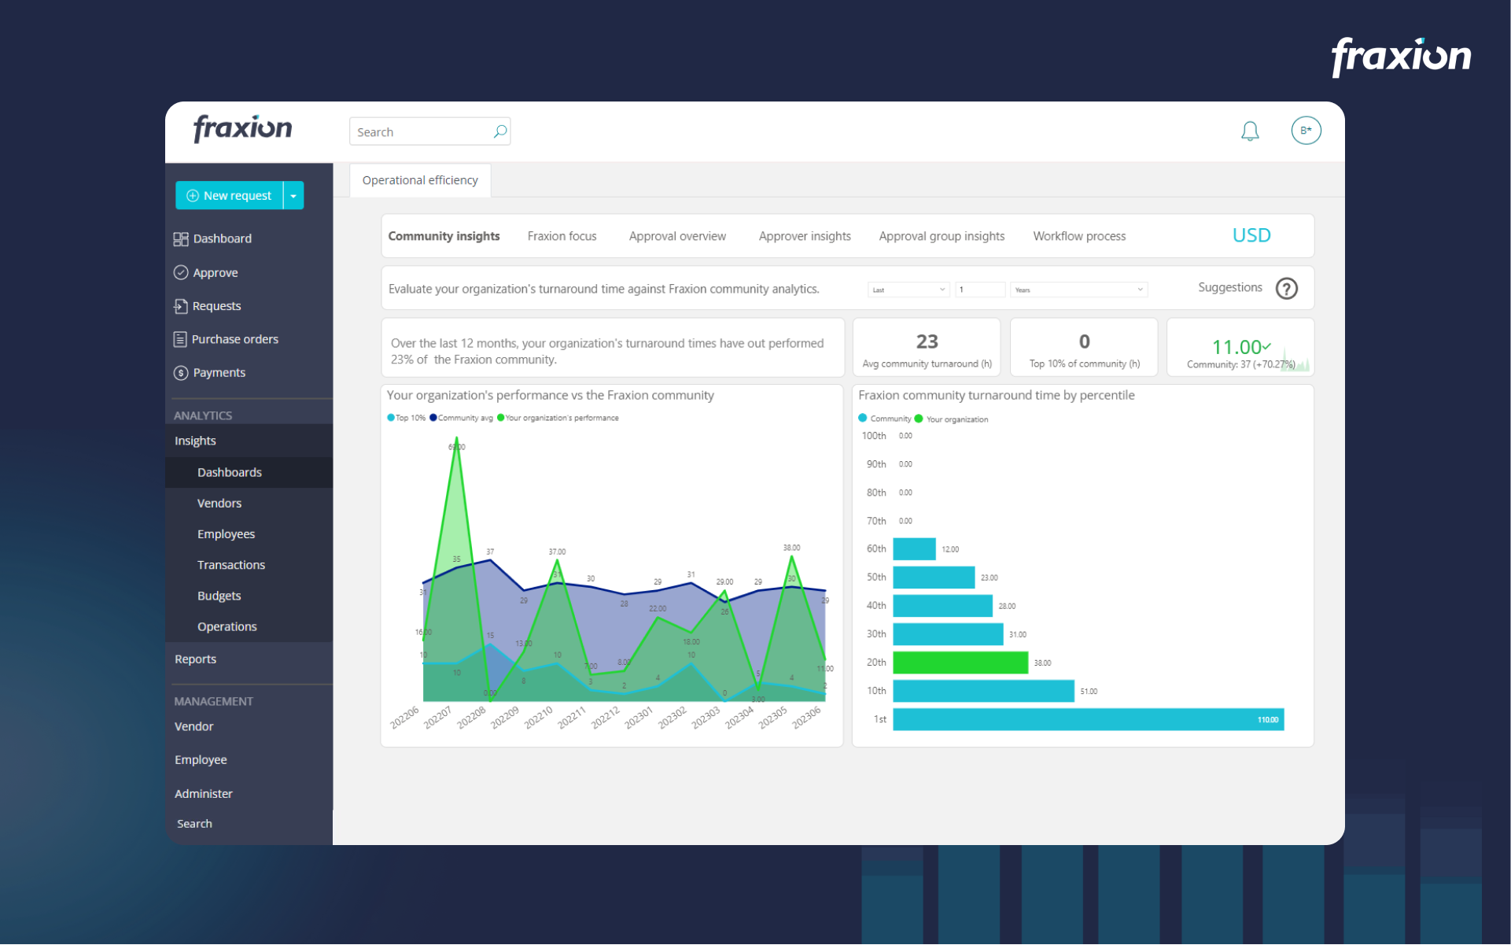This screenshot has height=945, width=1511.
Task: Switch to Fraxion focus tab
Action: point(562,236)
